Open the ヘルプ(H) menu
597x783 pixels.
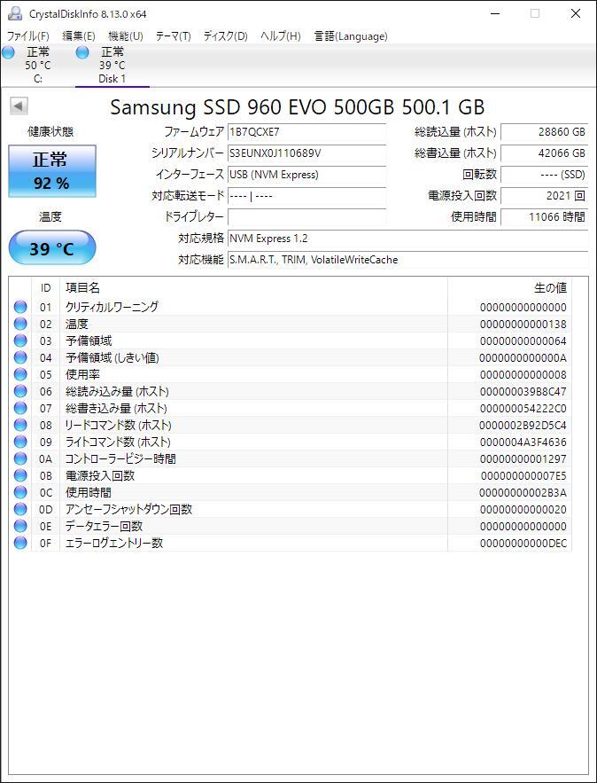280,36
